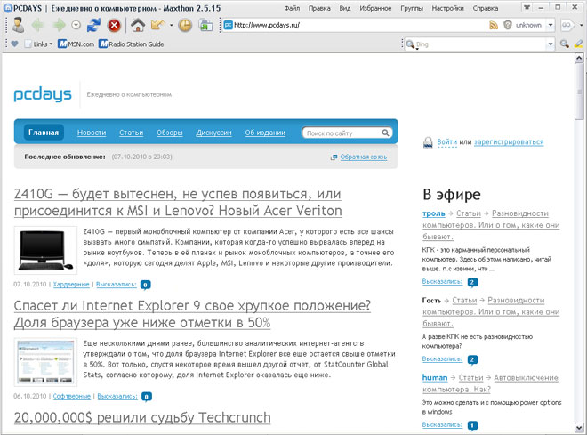Image resolution: width=587 pixels, height=435 pixels.
Task: Click the user profile toolbar icon
Action: tap(18, 25)
